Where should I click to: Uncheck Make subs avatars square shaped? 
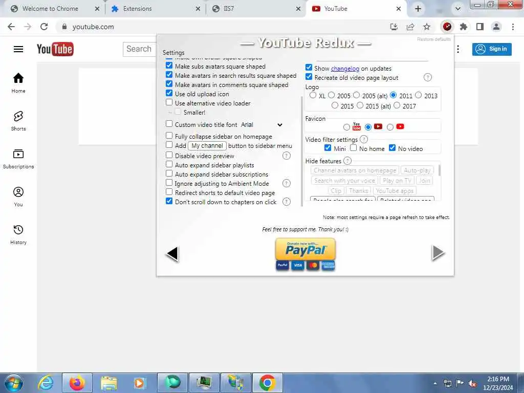pyautogui.click(x=169, y=65)
